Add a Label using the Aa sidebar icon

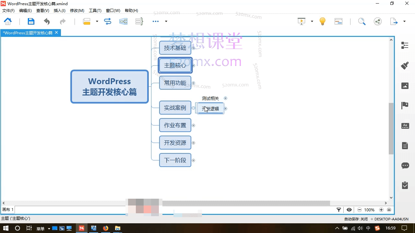click(405, 126)
